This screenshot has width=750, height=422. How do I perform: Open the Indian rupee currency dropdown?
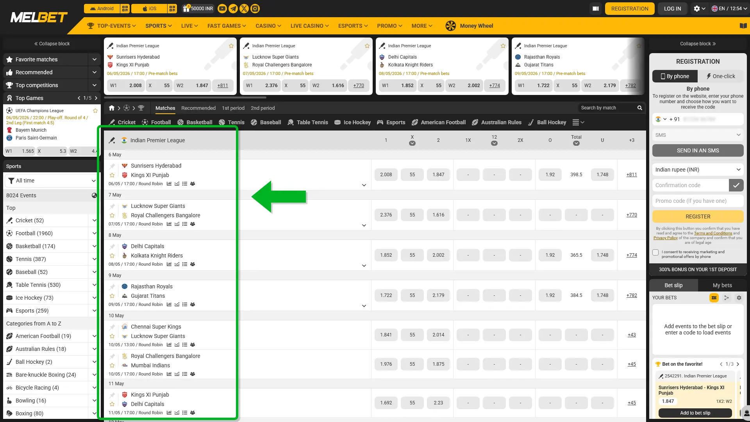[x=698, y=170]
